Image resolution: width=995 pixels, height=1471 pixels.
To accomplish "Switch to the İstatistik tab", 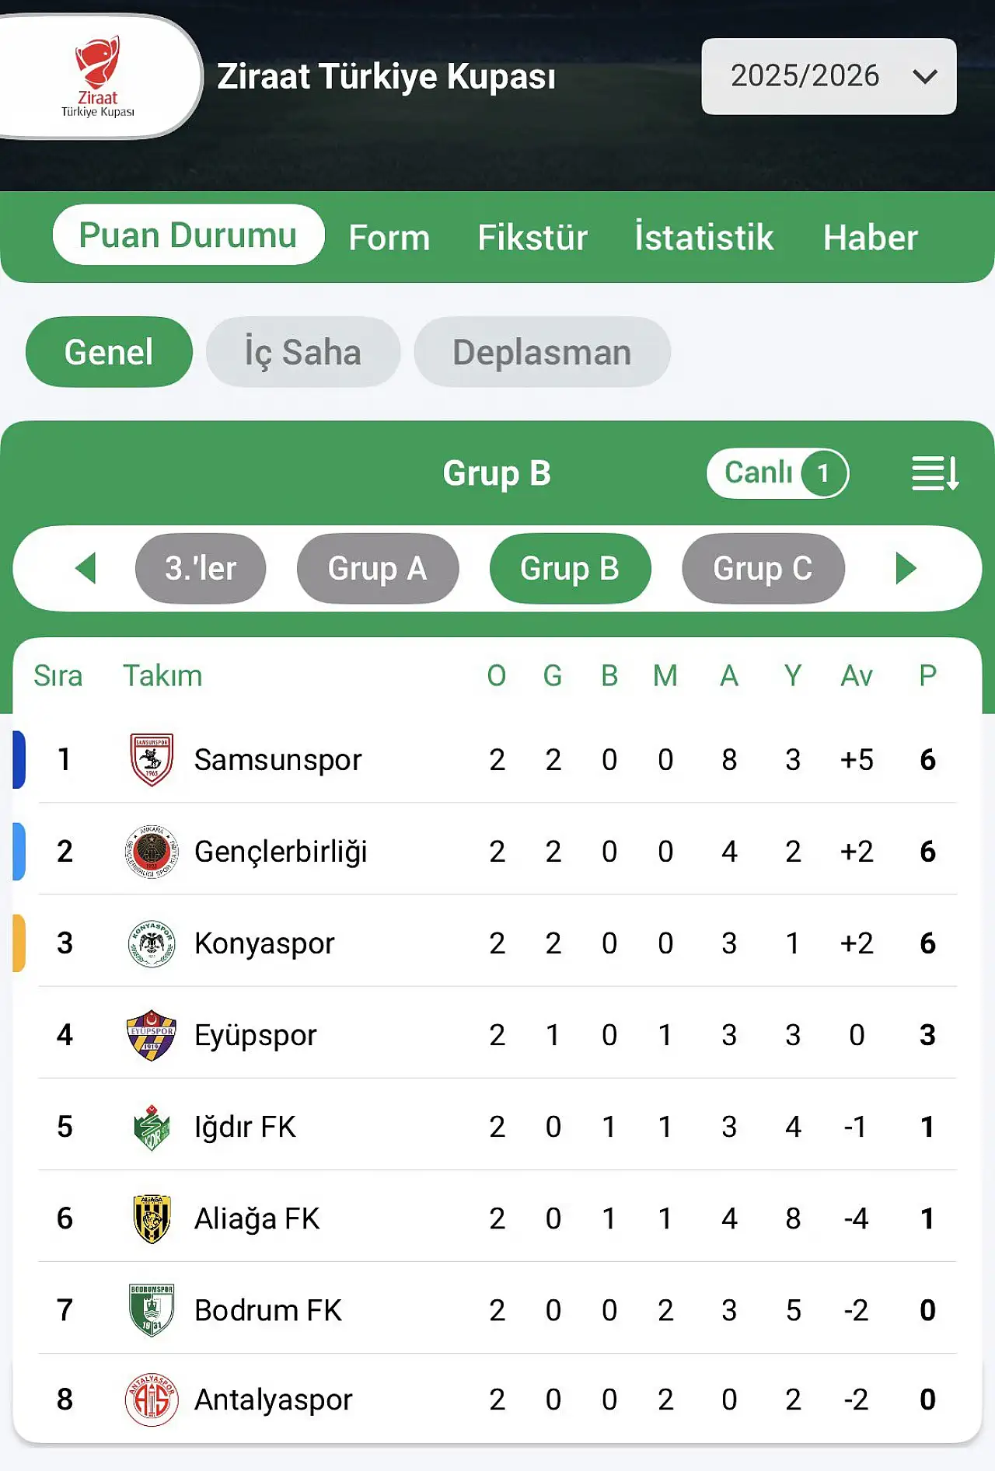I will pos(704,237).
